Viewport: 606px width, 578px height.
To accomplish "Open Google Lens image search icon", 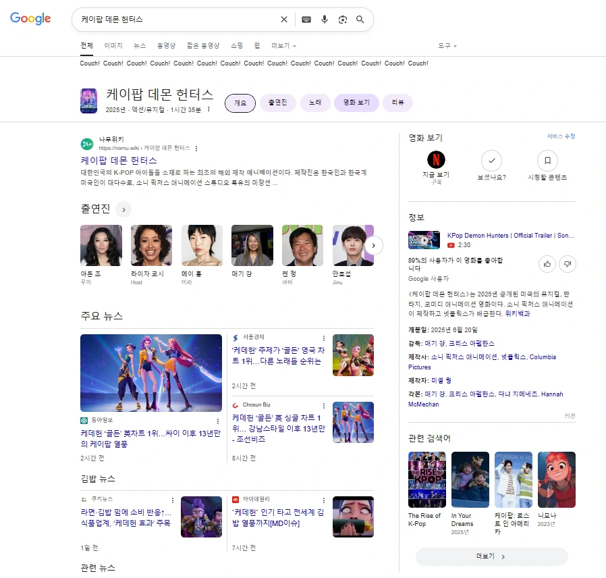I will [x=342, y=20].
